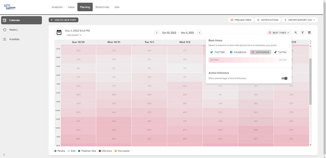Select TikTok as best-times network
This screenshot has height=158, width=326.
(280, 52)
